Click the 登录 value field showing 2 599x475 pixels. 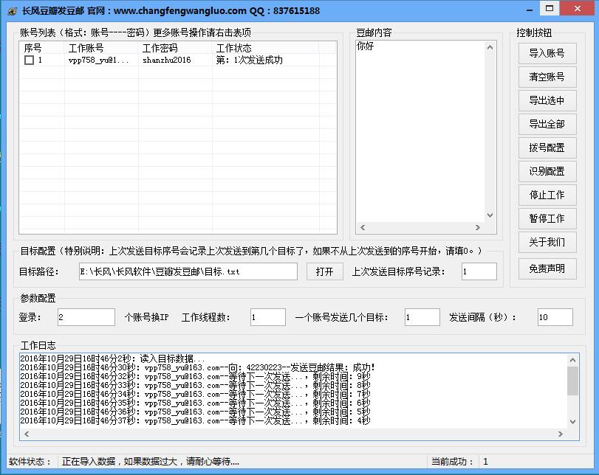click(85, 316)
